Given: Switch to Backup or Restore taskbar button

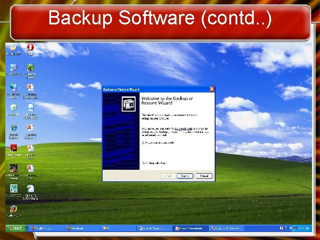Looking at the screenshot, I should [227, 228].
